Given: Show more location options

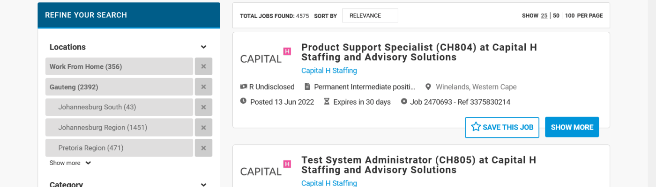Looking at the screenshot, I should (70, 163).
